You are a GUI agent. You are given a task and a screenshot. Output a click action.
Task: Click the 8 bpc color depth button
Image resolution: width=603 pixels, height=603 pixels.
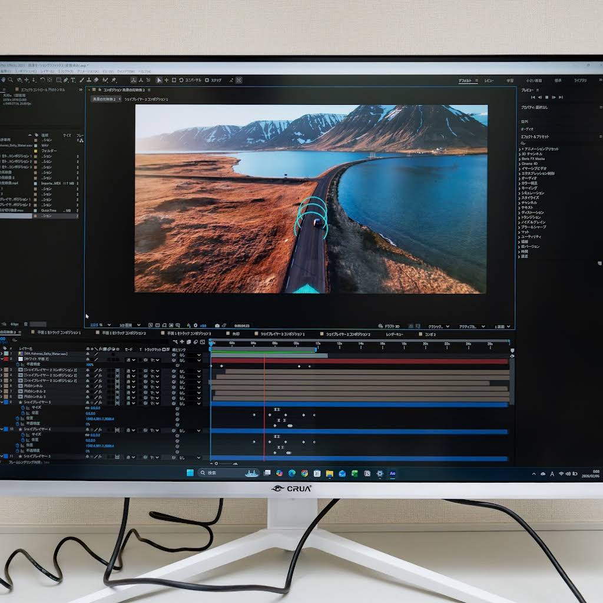tap(15, 324)
